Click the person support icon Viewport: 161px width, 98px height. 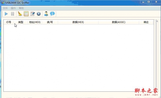coord(46,14)
